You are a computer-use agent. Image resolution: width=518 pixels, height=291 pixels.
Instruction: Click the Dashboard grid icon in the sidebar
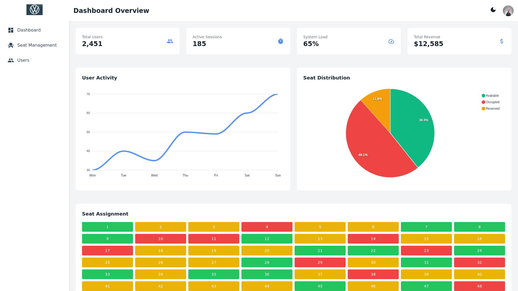[11, 30]
